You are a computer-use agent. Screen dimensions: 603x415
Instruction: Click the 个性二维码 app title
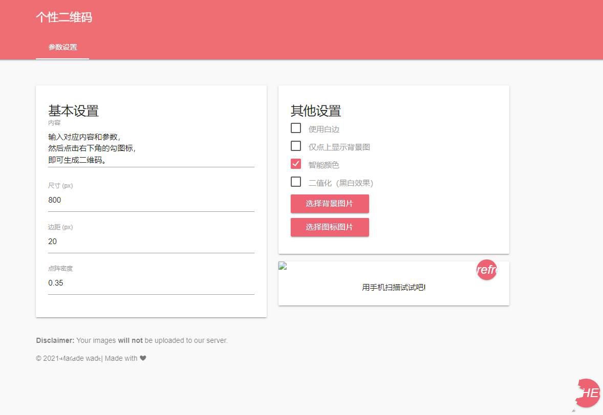coord(64,17)
